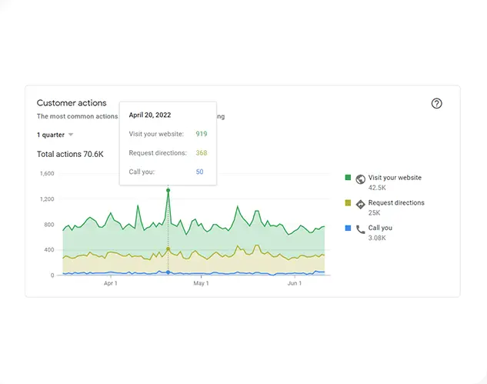Click the help question mark icon

(437, 104)
